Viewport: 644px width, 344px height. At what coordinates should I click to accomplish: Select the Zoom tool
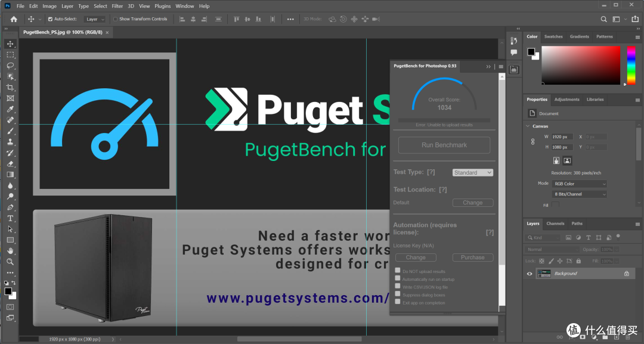coord(10,262)
